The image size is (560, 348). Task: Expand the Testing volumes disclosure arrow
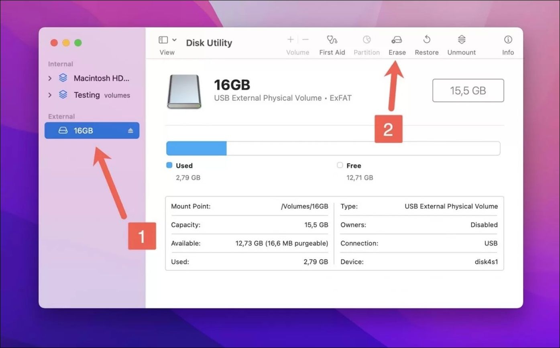click(x=50, y=95)
